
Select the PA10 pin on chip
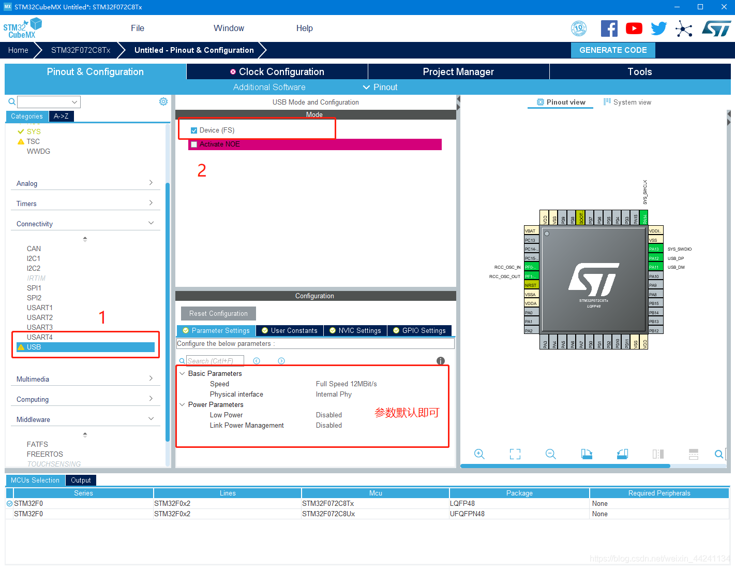pyautogui.click(x=655, y=276)
